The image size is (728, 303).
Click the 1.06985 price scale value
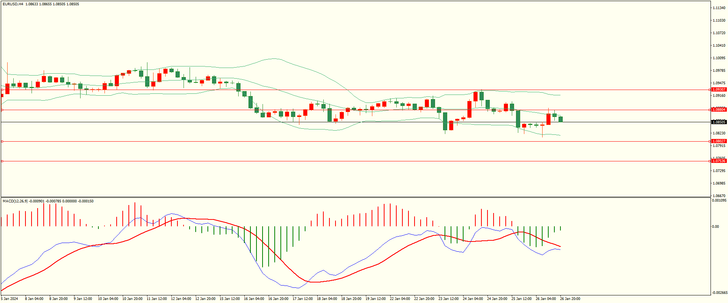click(x=719, y=183)
